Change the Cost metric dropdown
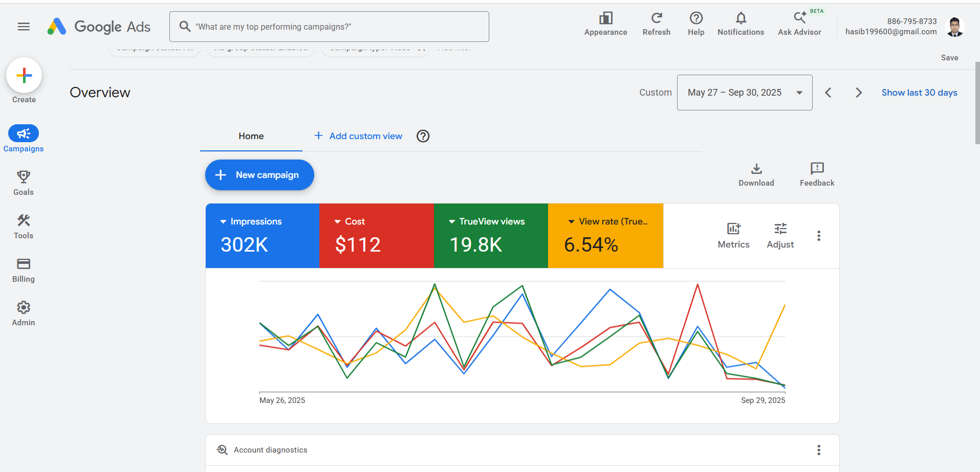980x472 pixels. (350, 221)
